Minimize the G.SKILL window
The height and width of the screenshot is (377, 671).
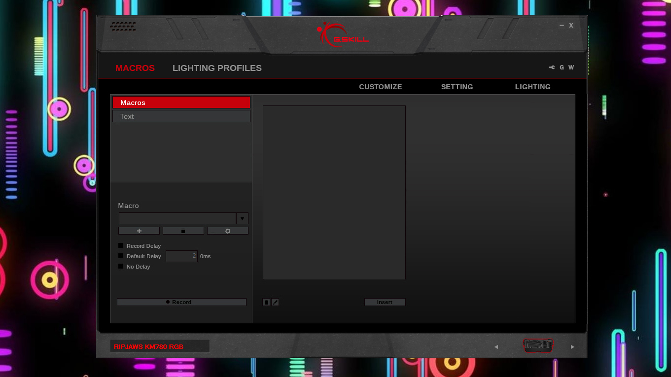click(x=562, y=25)
